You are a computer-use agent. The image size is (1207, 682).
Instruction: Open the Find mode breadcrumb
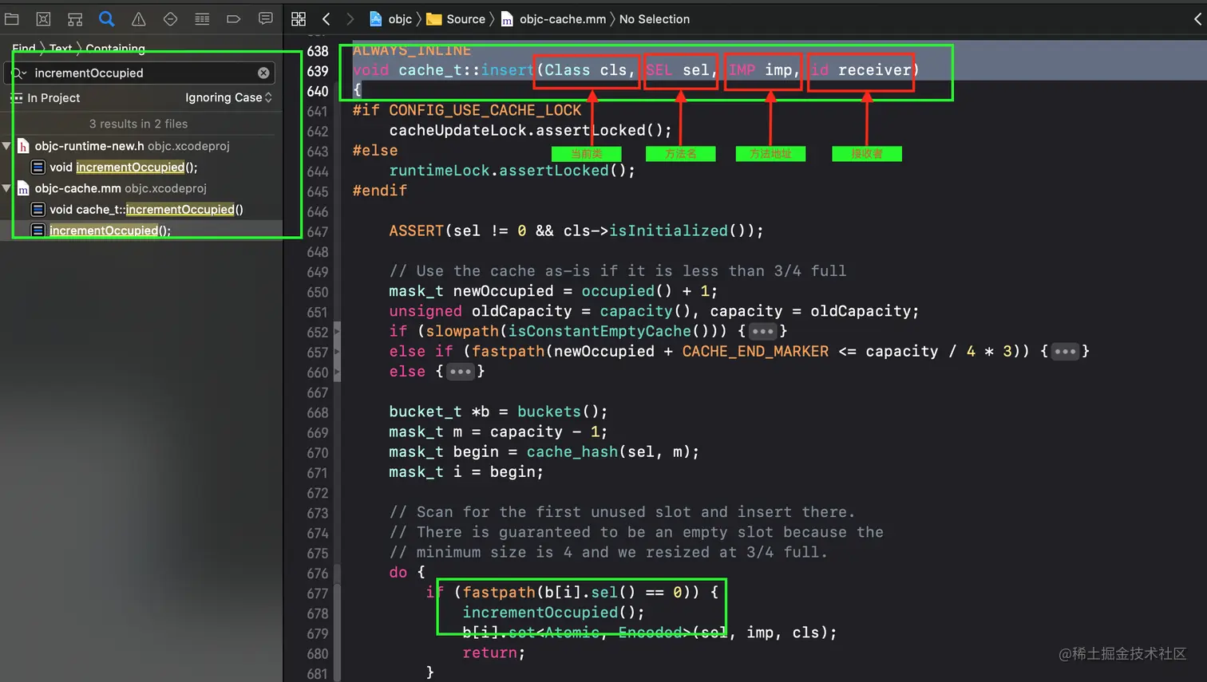[24, 48]
